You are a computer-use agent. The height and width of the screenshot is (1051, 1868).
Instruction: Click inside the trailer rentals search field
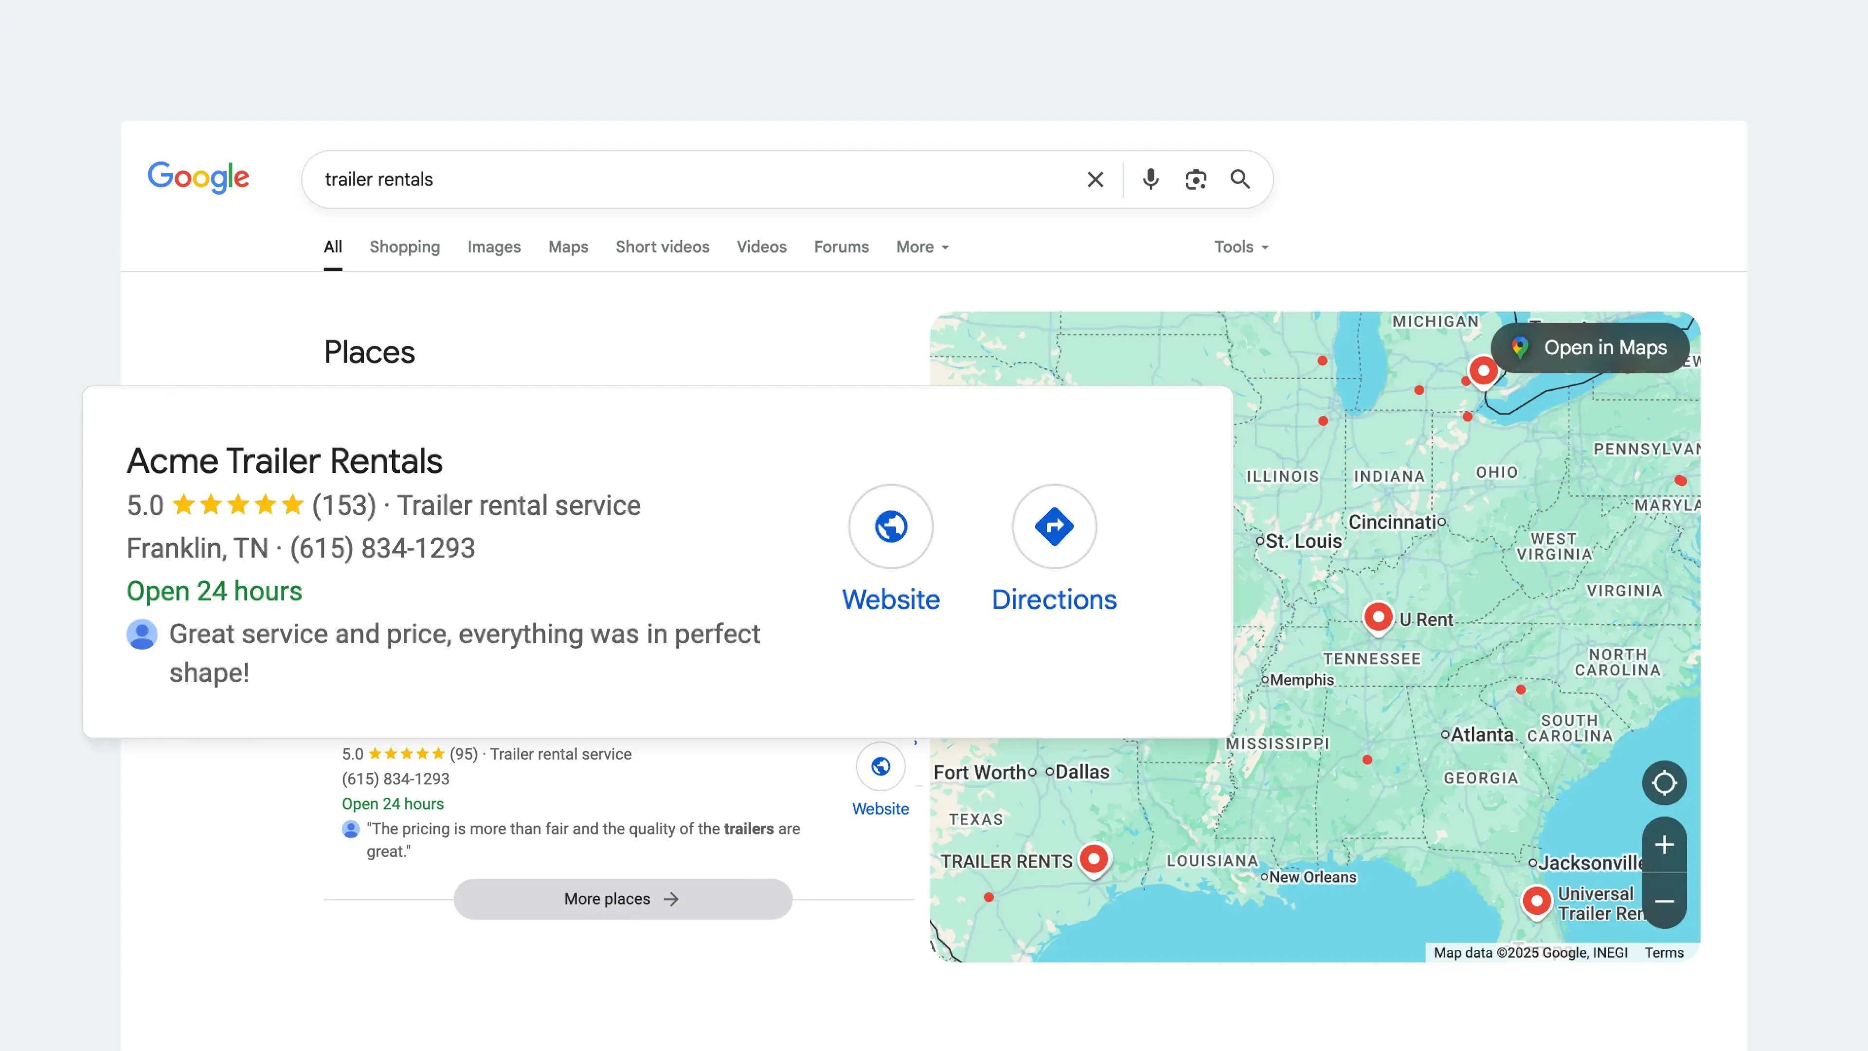[x=653, y=179]
